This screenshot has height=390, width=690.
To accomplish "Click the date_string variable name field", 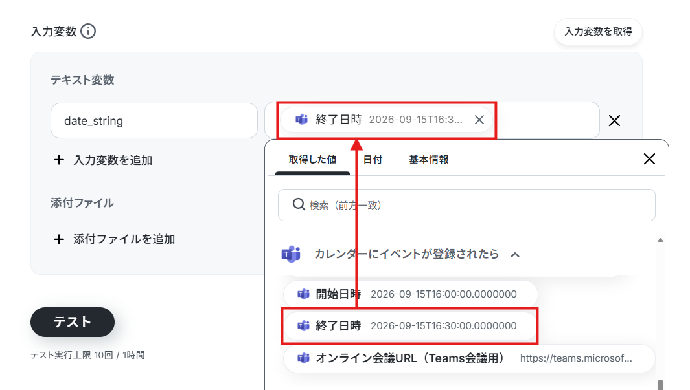I will tap(154, 121).
